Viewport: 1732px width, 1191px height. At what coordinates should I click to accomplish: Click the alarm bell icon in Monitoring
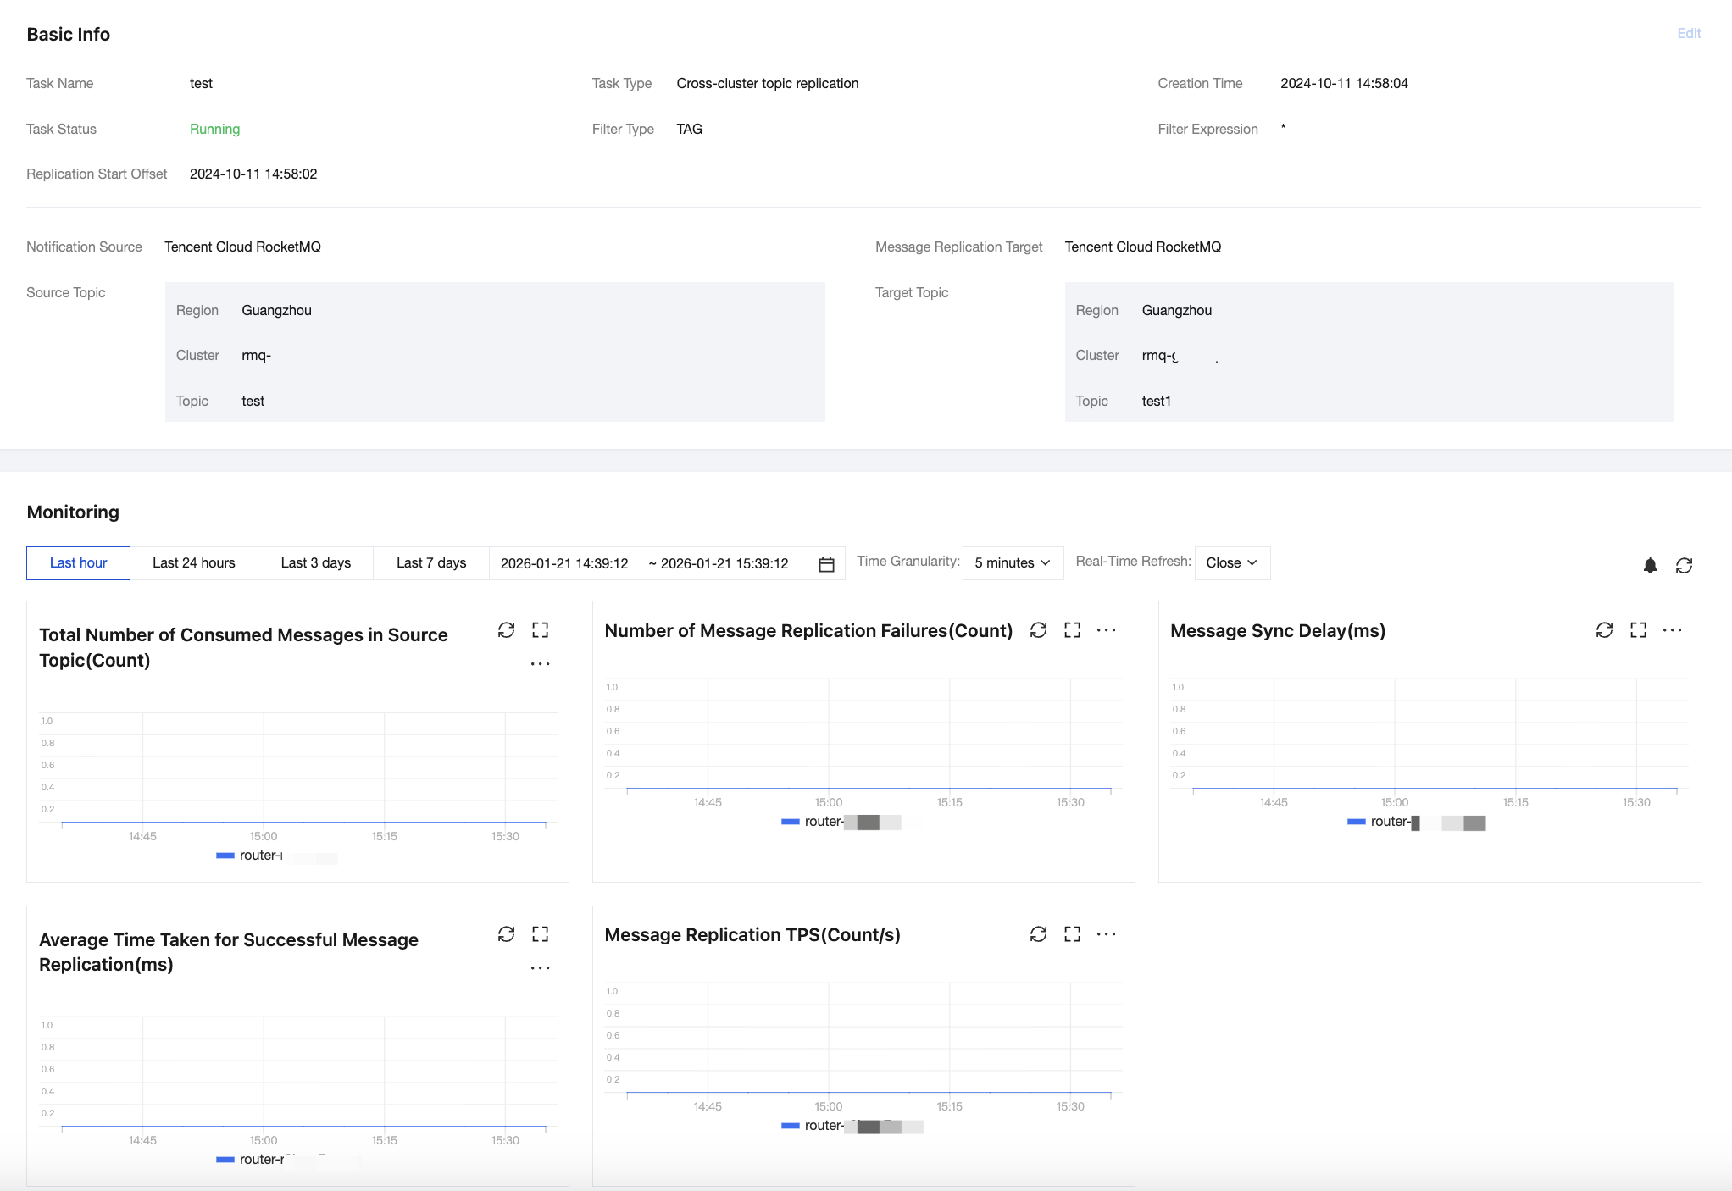click(x=1650, y=565)
